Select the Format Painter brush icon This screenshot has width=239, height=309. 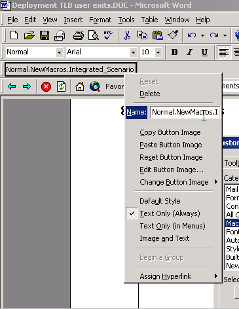coord(173,35)
